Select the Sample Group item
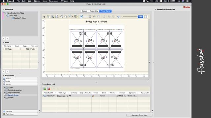 [x=13, y=95]
